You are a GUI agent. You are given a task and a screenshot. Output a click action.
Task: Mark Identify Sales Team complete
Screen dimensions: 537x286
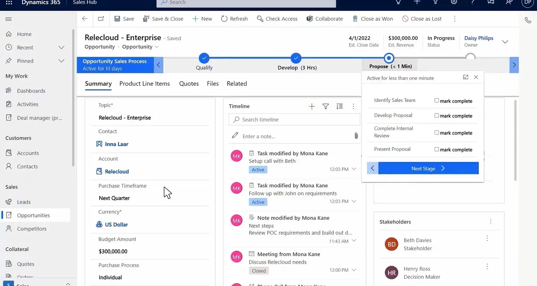point(437,101)
